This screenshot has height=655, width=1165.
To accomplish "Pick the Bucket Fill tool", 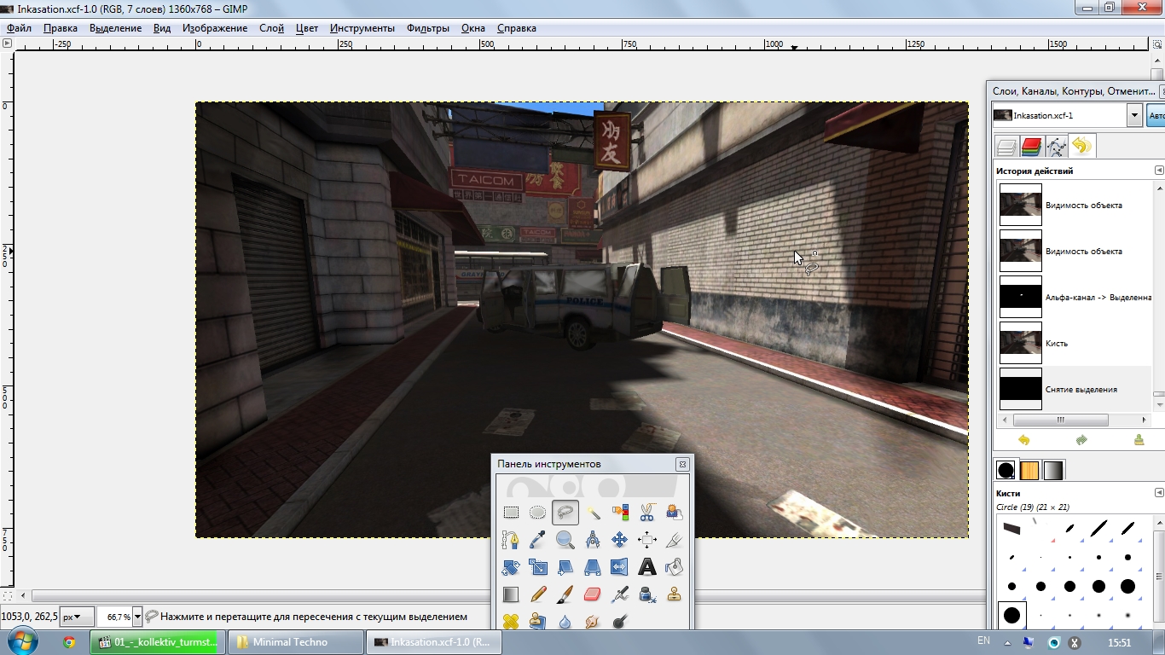I will point(675,567).
